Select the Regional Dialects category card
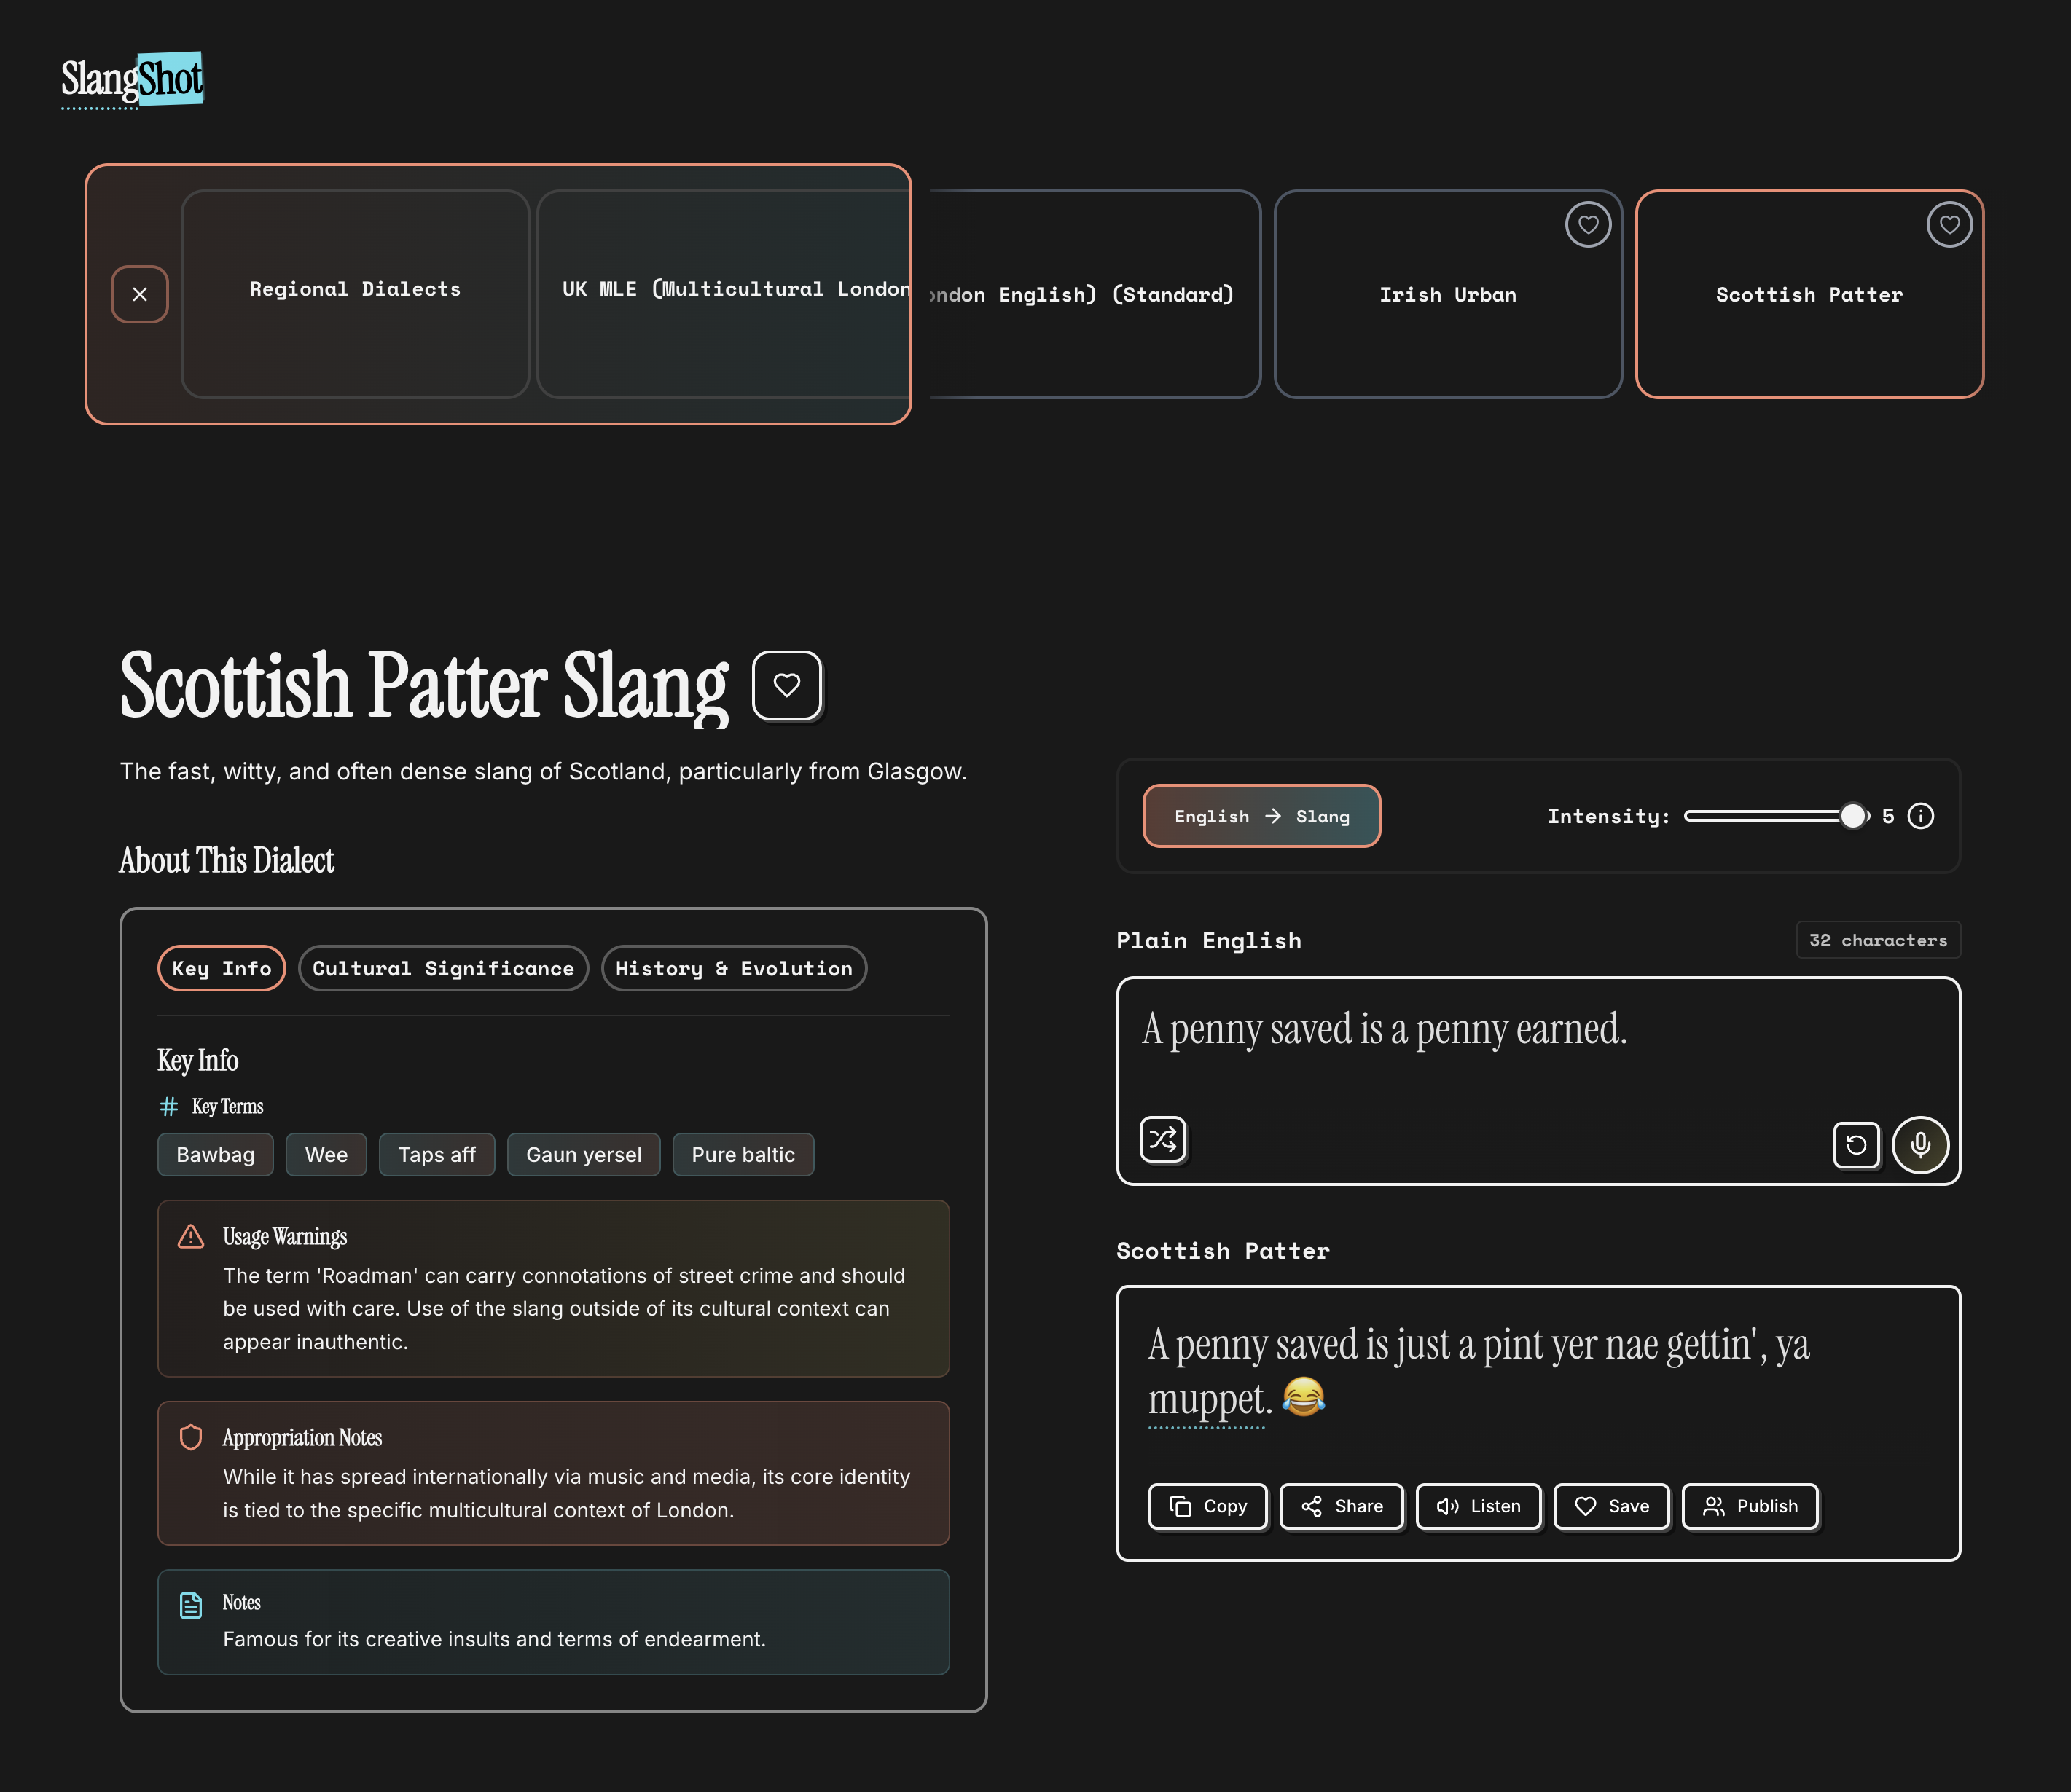 click(x=355, y=292)
